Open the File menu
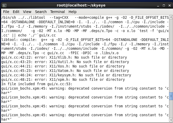The image size is (173, 123). 6,12
